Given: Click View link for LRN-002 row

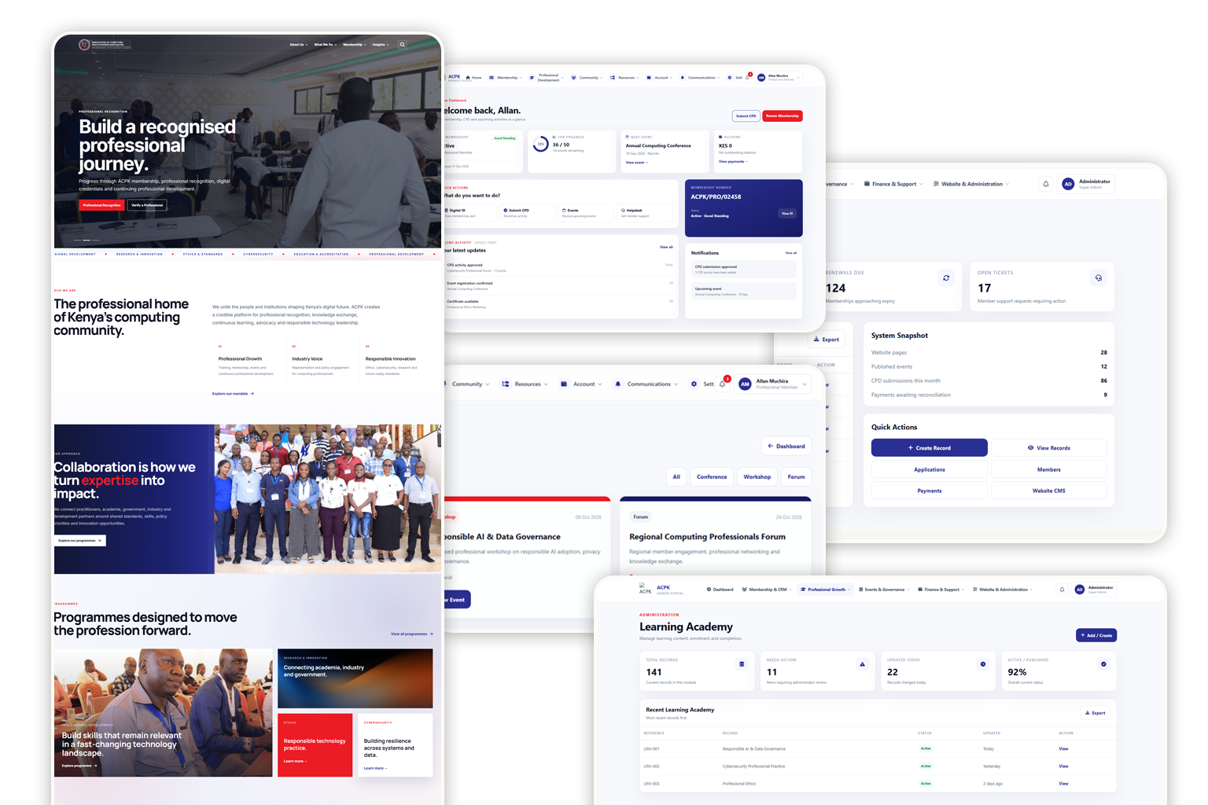Looking at the screenshot, I should pos(1063,766).
